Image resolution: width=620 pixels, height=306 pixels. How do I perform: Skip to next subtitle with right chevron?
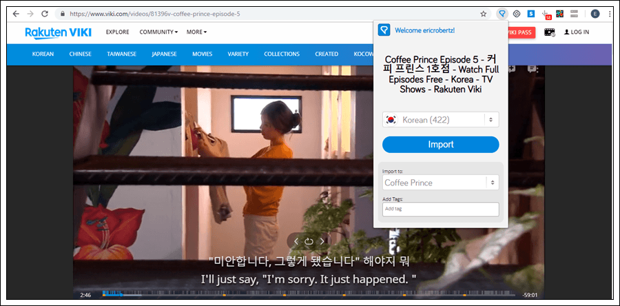[322, 241]
